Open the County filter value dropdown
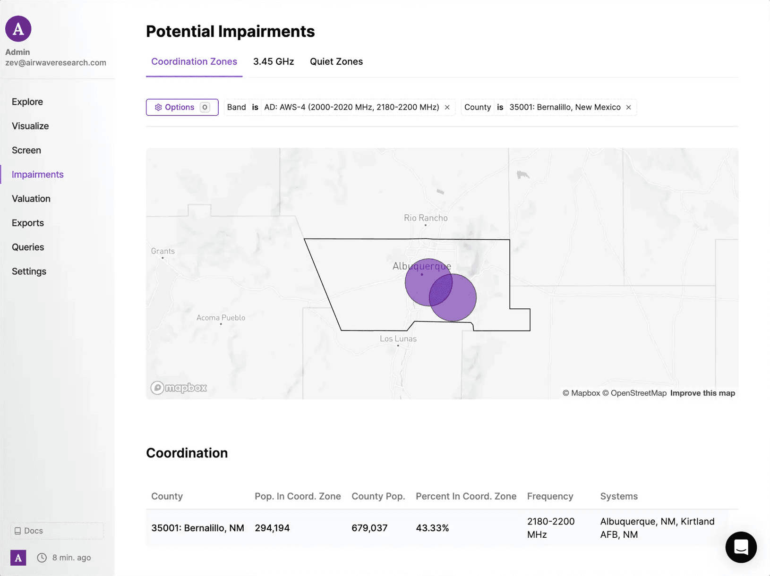The width and height of the screenshot is (770, 576). [565, 107]
